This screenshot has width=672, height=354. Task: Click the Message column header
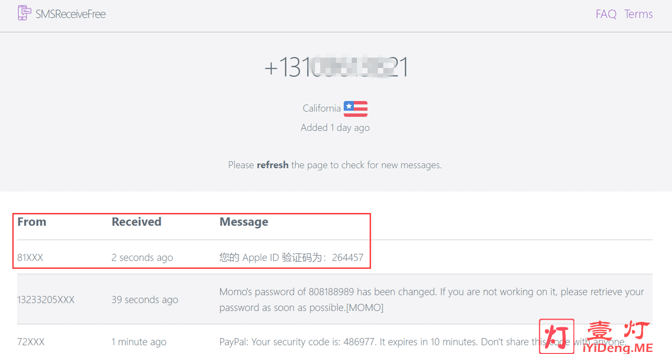click(x=244, y=222)
